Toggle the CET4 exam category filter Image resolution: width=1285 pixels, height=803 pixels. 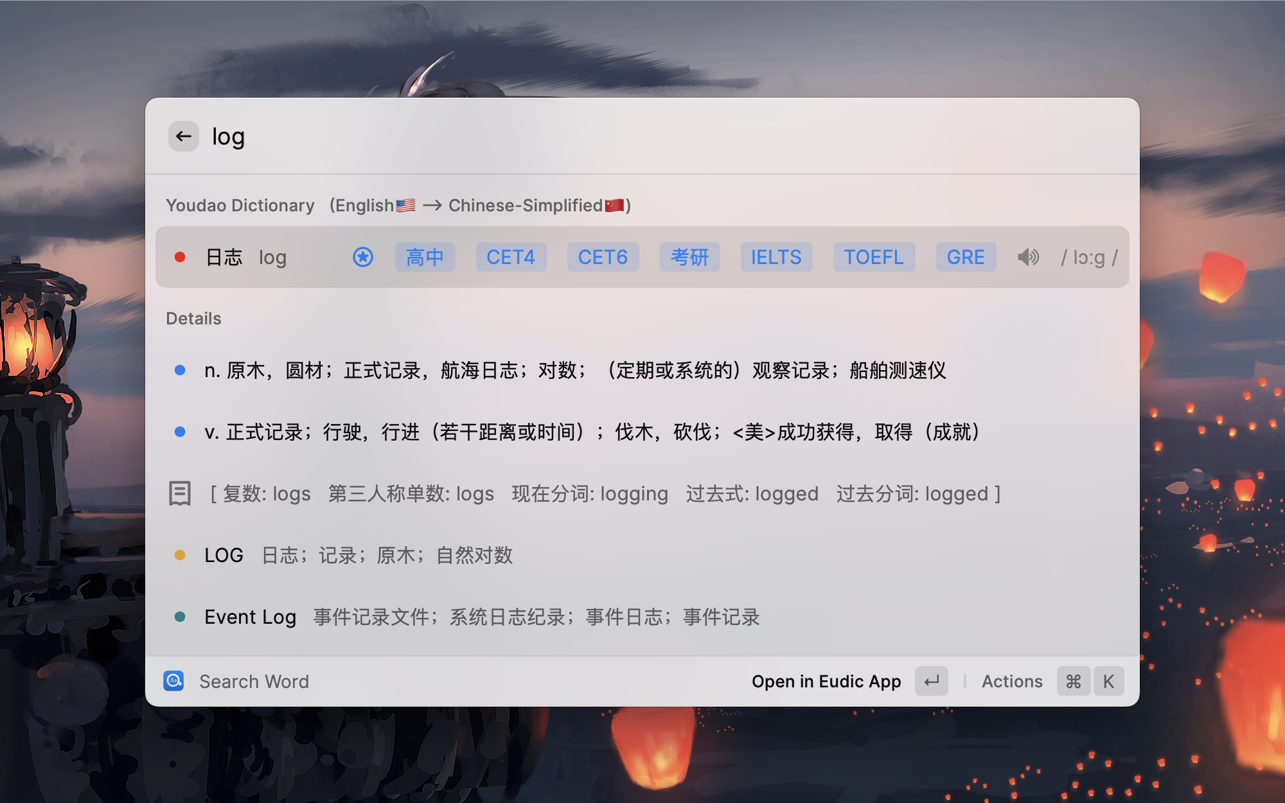pos(511,256)
